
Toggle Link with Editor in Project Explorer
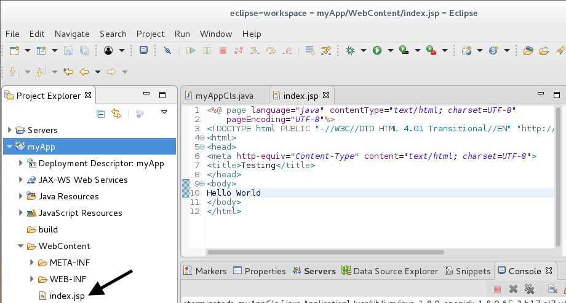point(116,113)
